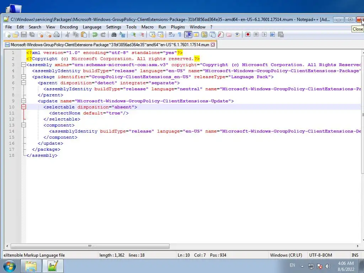
Task: Click the horizontal scrollbar thumb
Action: point(90,246)
